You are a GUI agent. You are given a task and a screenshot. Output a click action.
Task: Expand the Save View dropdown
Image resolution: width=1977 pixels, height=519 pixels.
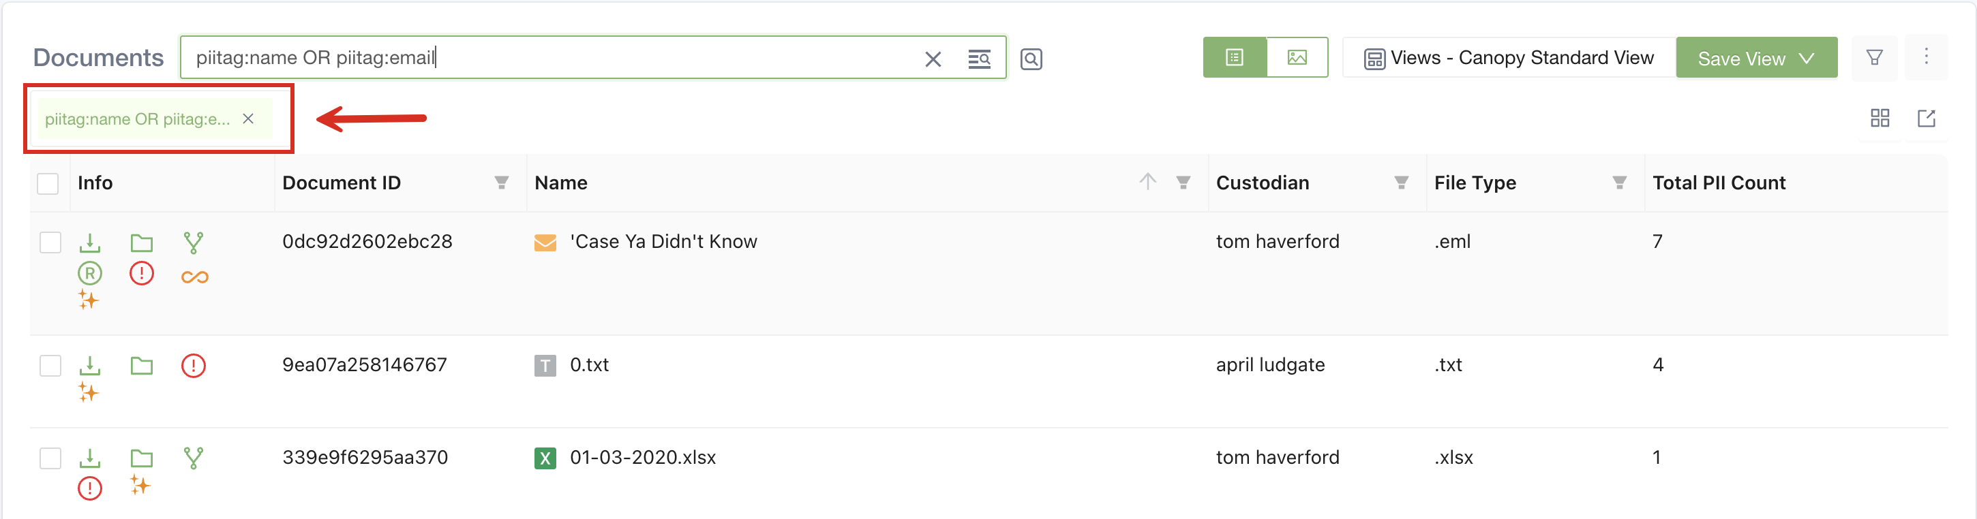coord(1807,59)
